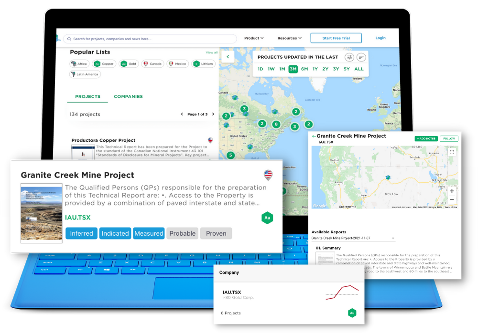Zoom out on the detail map
Screen dimensions: 478x334
pos(452,200)
